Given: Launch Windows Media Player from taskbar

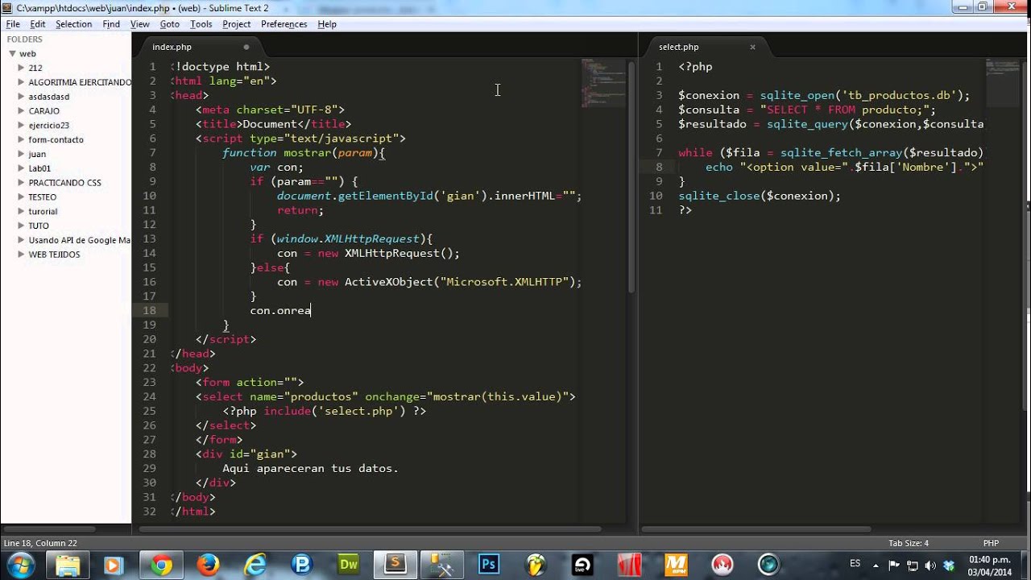Looking at the screenshot, I should click(x=114, y=564).
